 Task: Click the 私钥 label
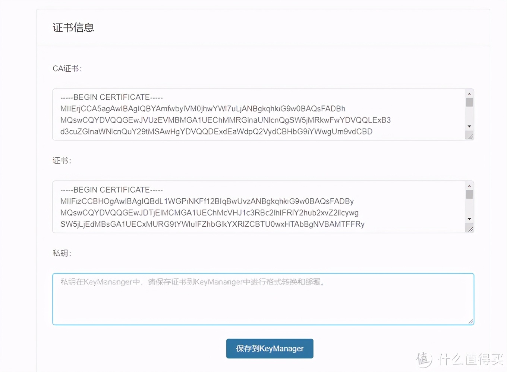61,253
